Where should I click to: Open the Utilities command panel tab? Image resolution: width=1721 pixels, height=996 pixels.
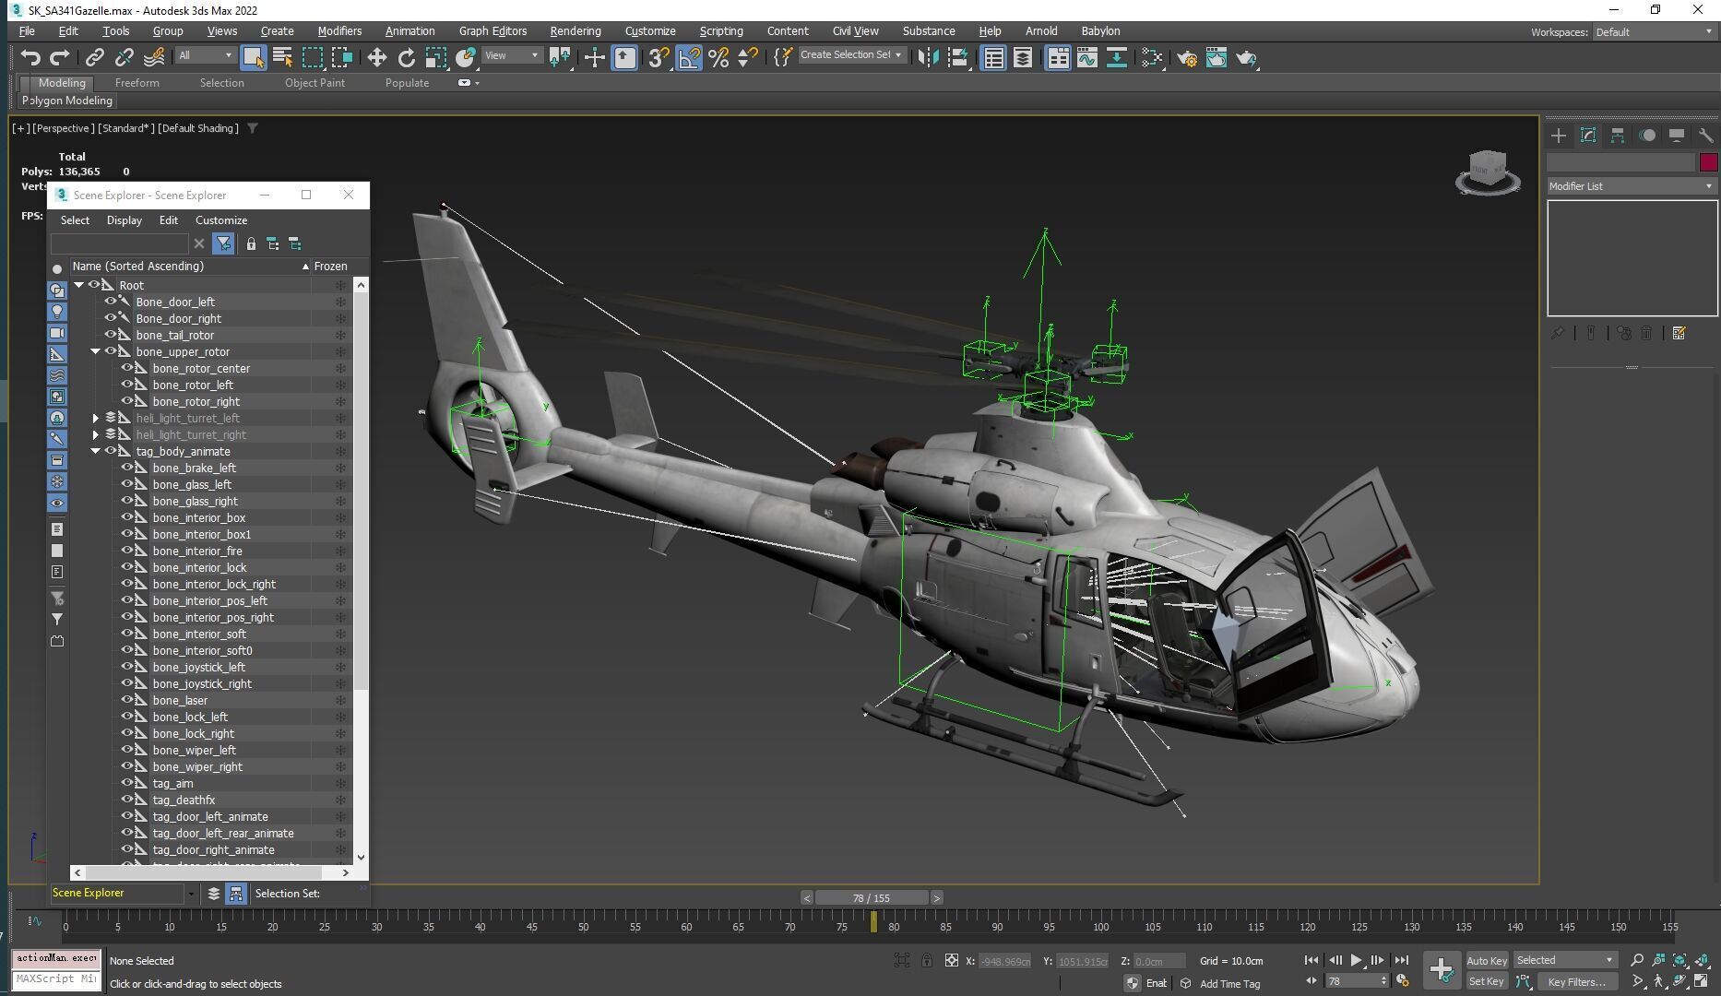(x=1705, y=136)
